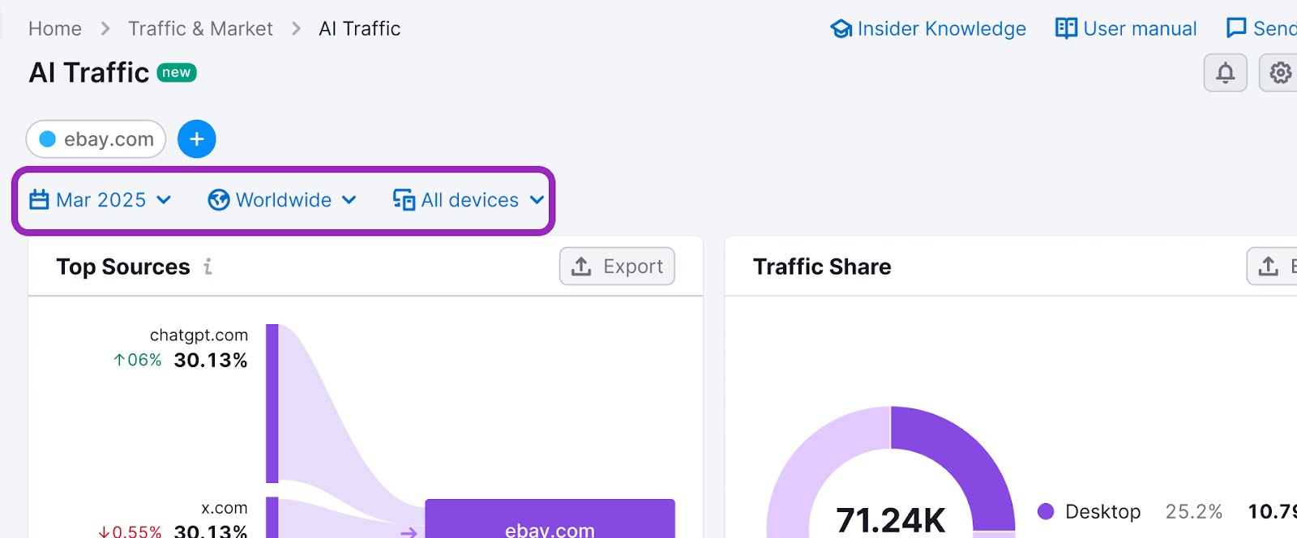Click the blue plus add-domain button

(197, 139)
